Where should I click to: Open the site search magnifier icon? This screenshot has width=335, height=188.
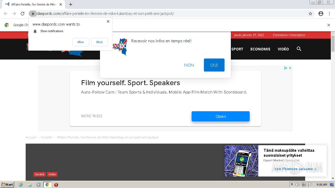[x=299, y=49]
